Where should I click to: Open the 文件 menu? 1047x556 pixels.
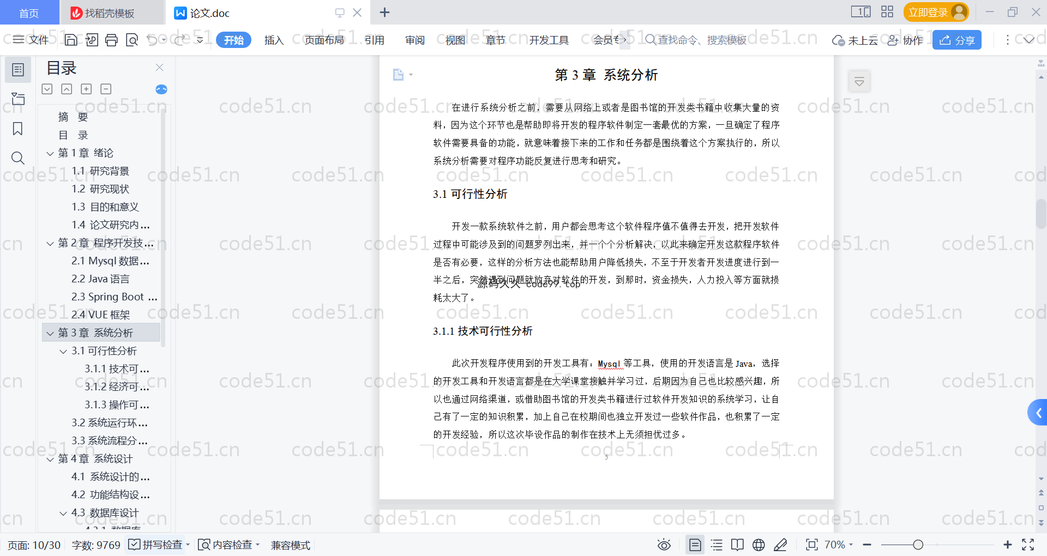click(x=31, y=40)
